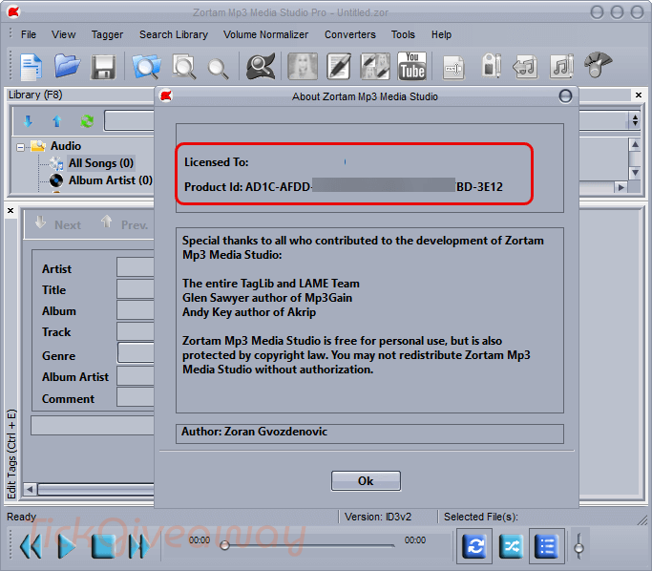
Task: Toggle the shuffle button in player
Action: [511, 546]
